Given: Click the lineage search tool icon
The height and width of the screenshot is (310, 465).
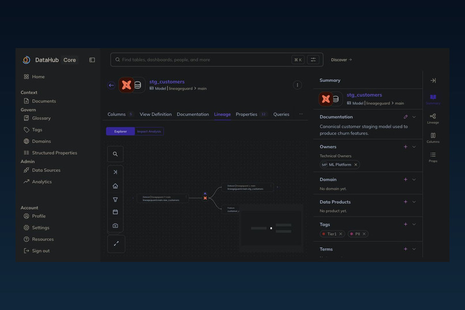Looking at the screenshot, I should point(115,154).
